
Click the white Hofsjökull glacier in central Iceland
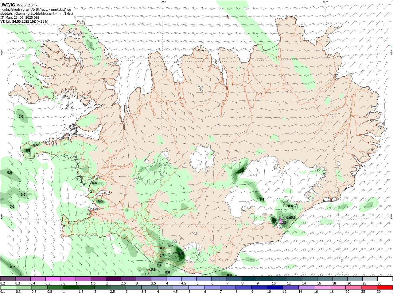tap(202, 159)
